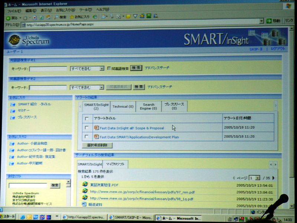The image size is (297, 223).
Task: Open the page number dropdown
Action: click(254, 178)
